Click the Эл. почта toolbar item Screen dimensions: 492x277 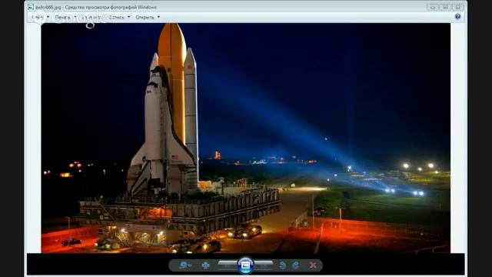tap(91, 17)
